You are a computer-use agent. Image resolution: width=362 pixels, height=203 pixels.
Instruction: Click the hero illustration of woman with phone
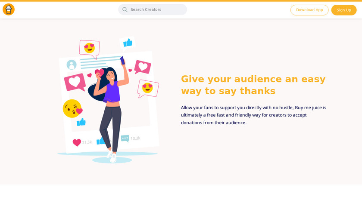(108, 100)
